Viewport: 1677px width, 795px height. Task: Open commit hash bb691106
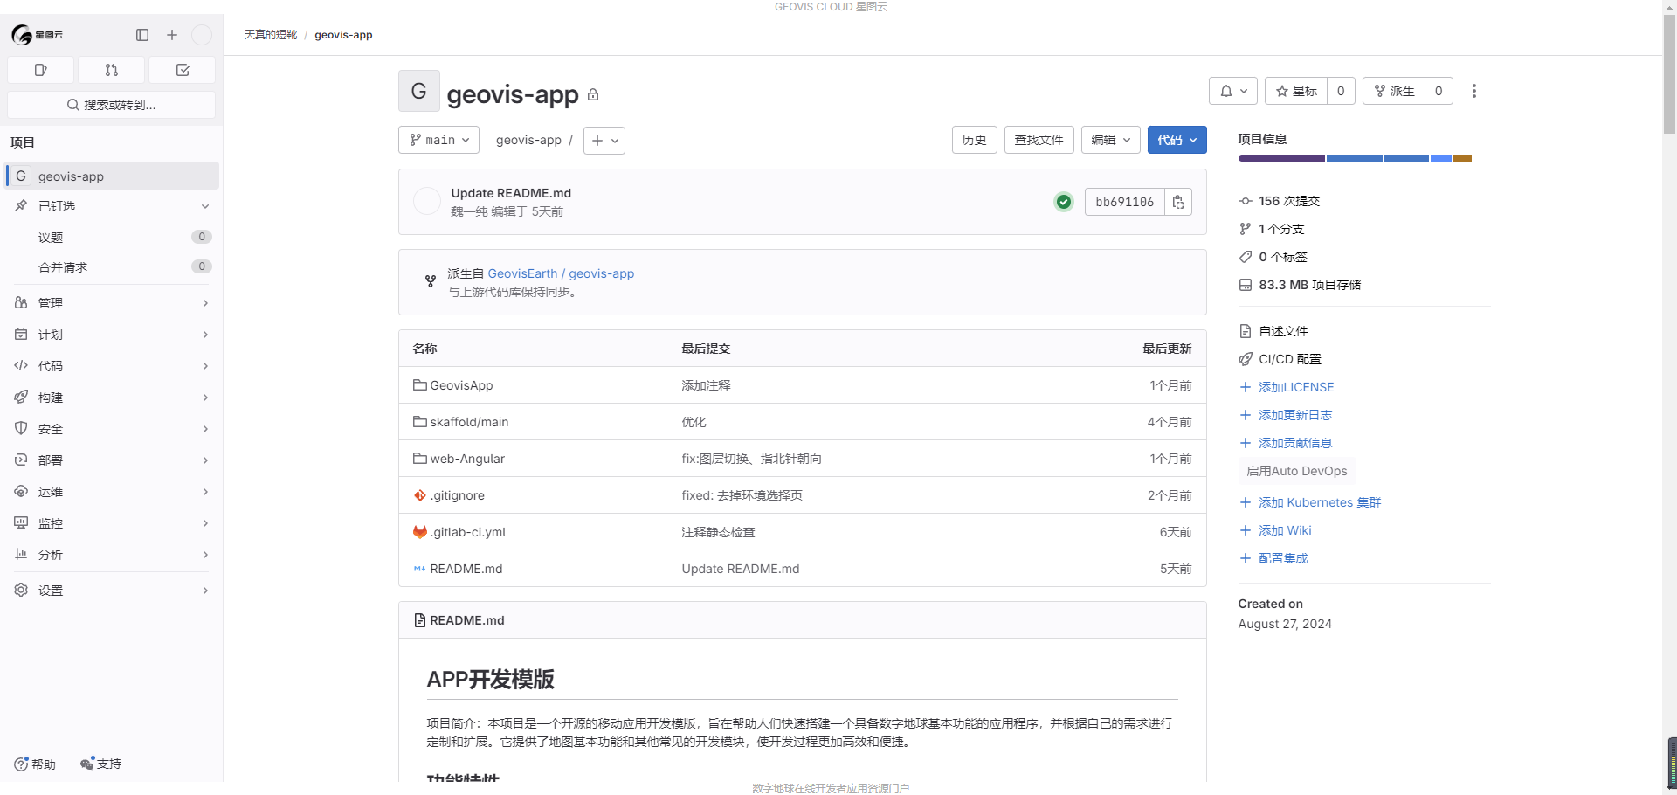pyautogui.click(x=1125, y=202)
